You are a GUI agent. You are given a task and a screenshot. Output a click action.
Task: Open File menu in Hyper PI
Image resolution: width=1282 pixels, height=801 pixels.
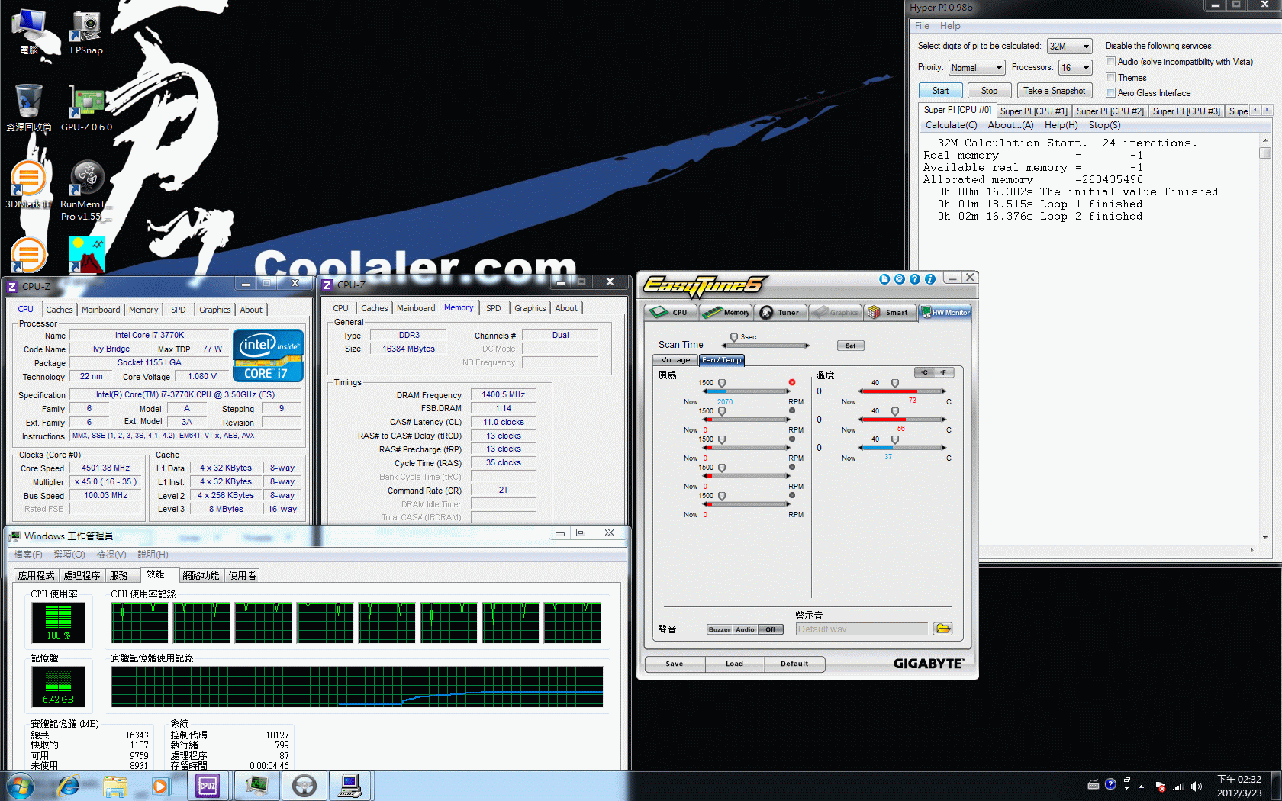pos(922,26)
